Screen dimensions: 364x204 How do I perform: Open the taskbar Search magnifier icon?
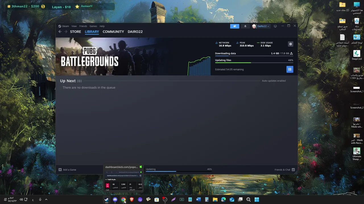249,199
